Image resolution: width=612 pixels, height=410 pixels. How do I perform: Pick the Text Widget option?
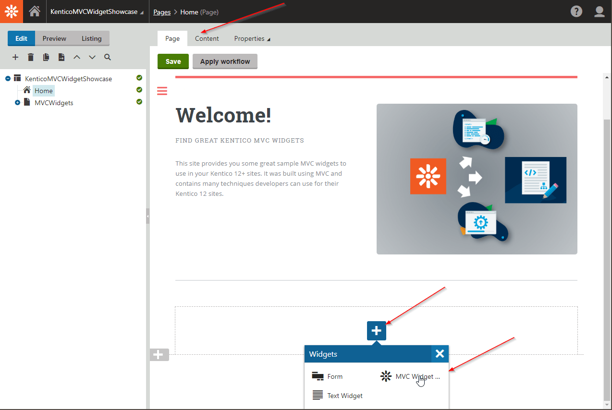point(338,396)
